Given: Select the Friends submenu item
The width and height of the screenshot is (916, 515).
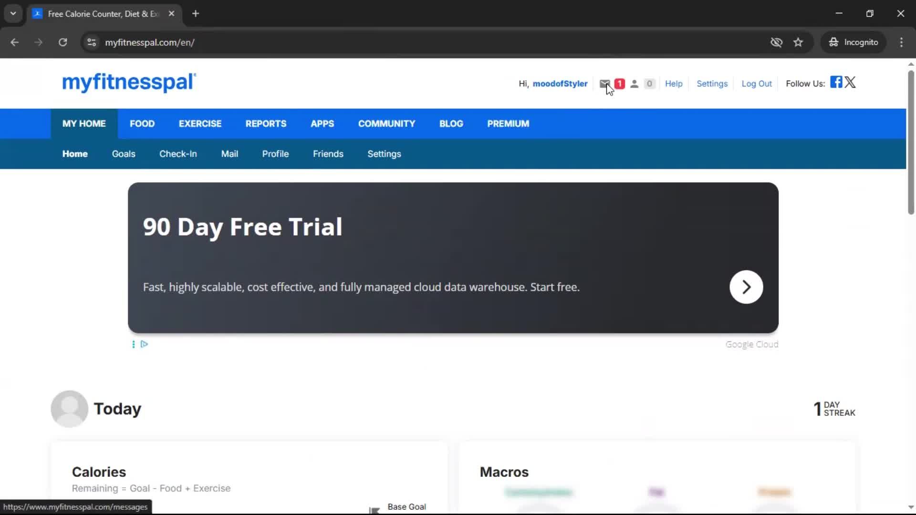Looking at the screenshot, I should [x=328, y=154].
